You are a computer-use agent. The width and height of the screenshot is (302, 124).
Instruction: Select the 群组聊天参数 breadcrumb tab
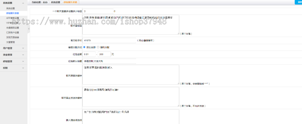(x=70, y=2)
